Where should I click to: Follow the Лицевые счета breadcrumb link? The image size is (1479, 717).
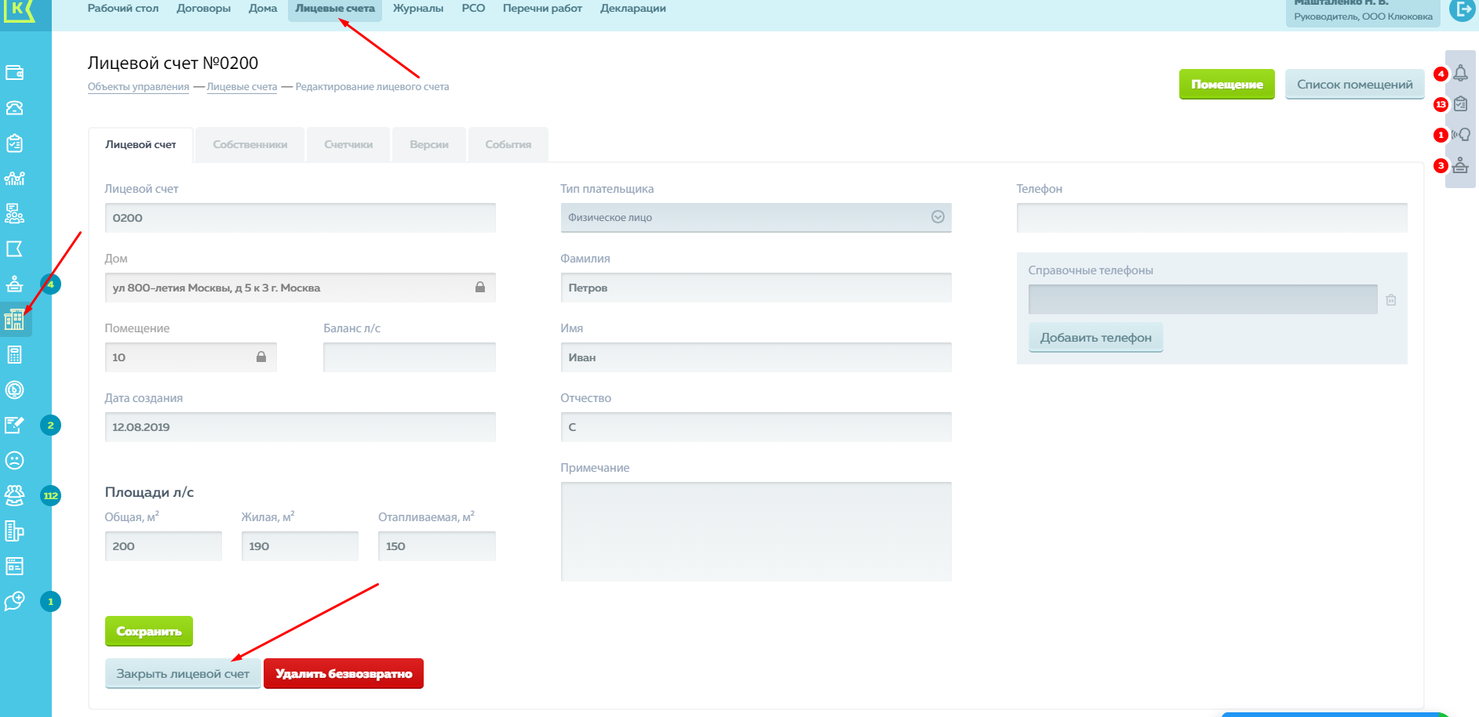(x=242, y=87)
